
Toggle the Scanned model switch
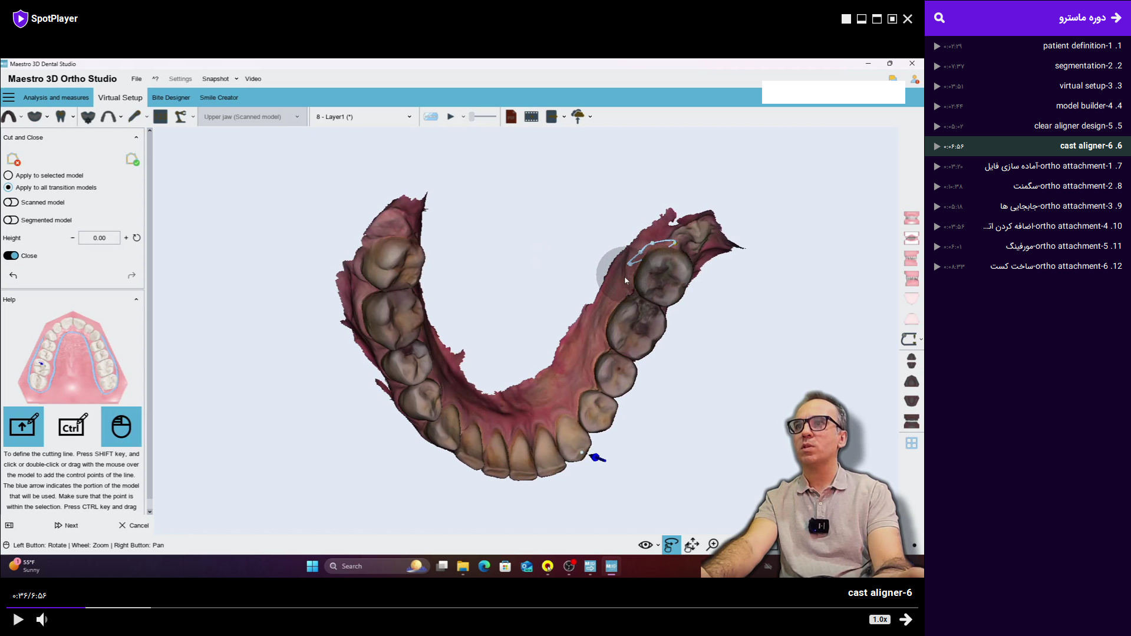11,202
